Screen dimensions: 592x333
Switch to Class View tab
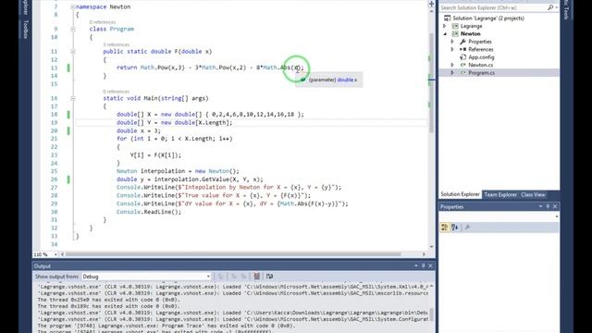click(533, 195)
